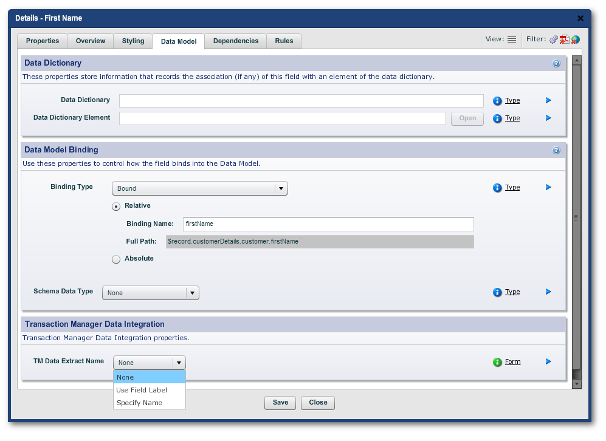Select the Data Model tab
This screenshot has height=441, width=606.
pyautogui.click(x=179, y=41)
